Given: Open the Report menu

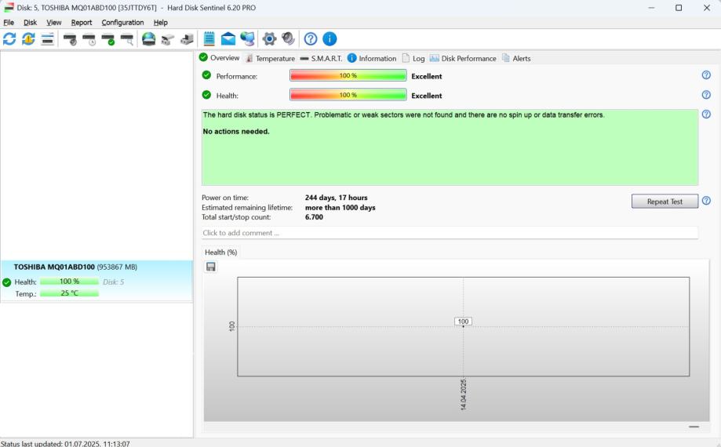Looking at the screenshot, I should [82, 23].
